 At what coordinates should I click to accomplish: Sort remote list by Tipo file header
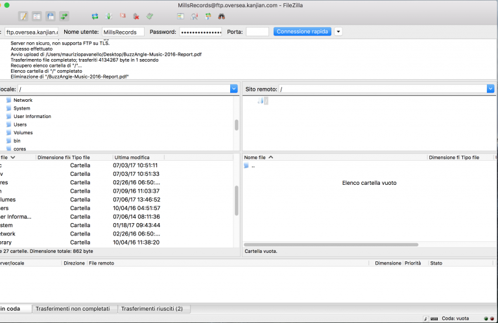[477, 157]
